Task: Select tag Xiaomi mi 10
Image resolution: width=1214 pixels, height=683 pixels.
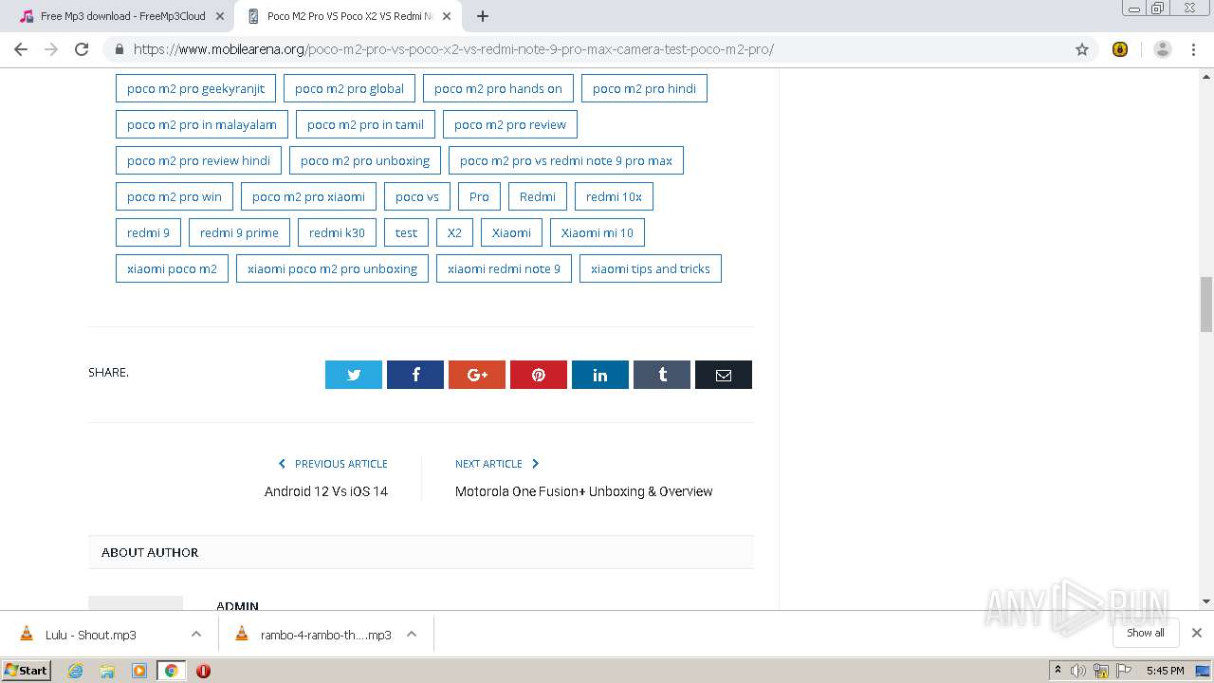Action: (x=598, y=232)
